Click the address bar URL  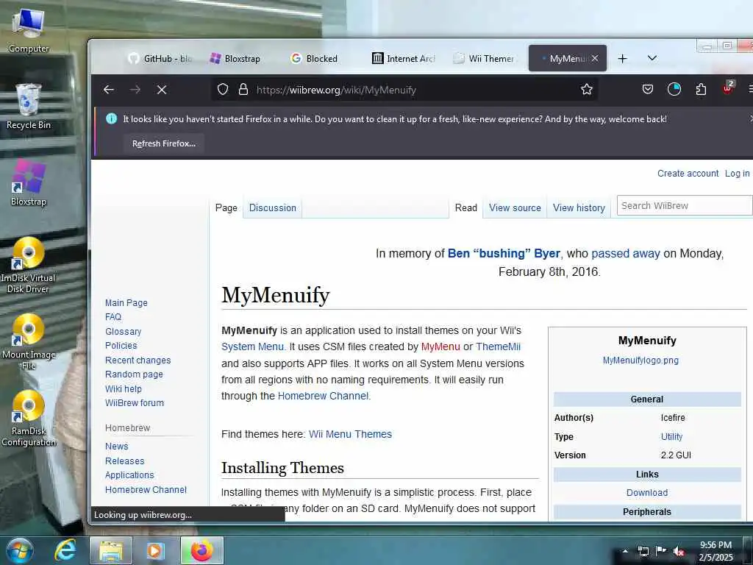336,90
